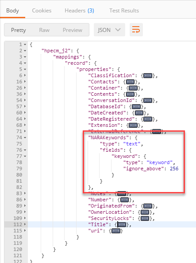Collapse the fields node on line 76
Image resolution: width=196 pixels, height=263 pixels.
(x=25, y=150)
